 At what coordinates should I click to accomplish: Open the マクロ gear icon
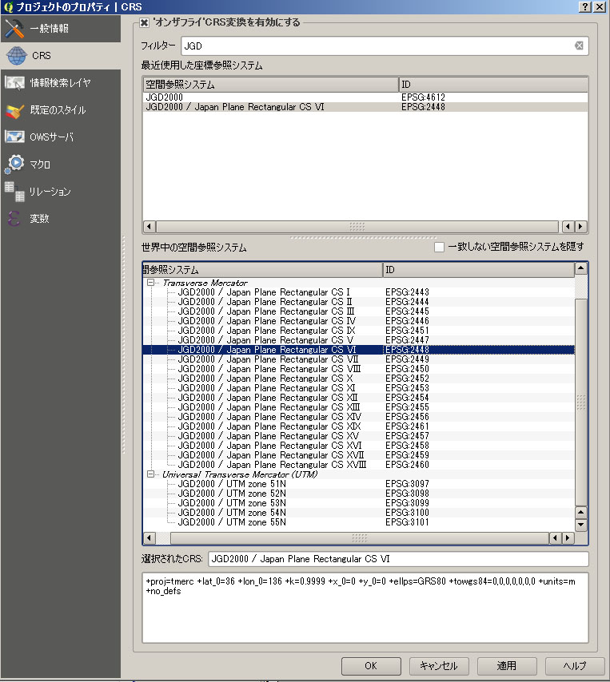pos(15,165)
